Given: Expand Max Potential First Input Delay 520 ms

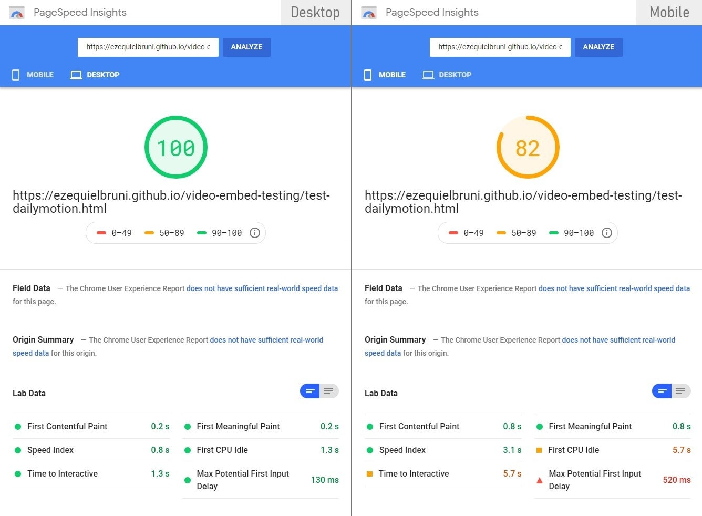Looking at the screenshot, I should [x=613, y=480].
